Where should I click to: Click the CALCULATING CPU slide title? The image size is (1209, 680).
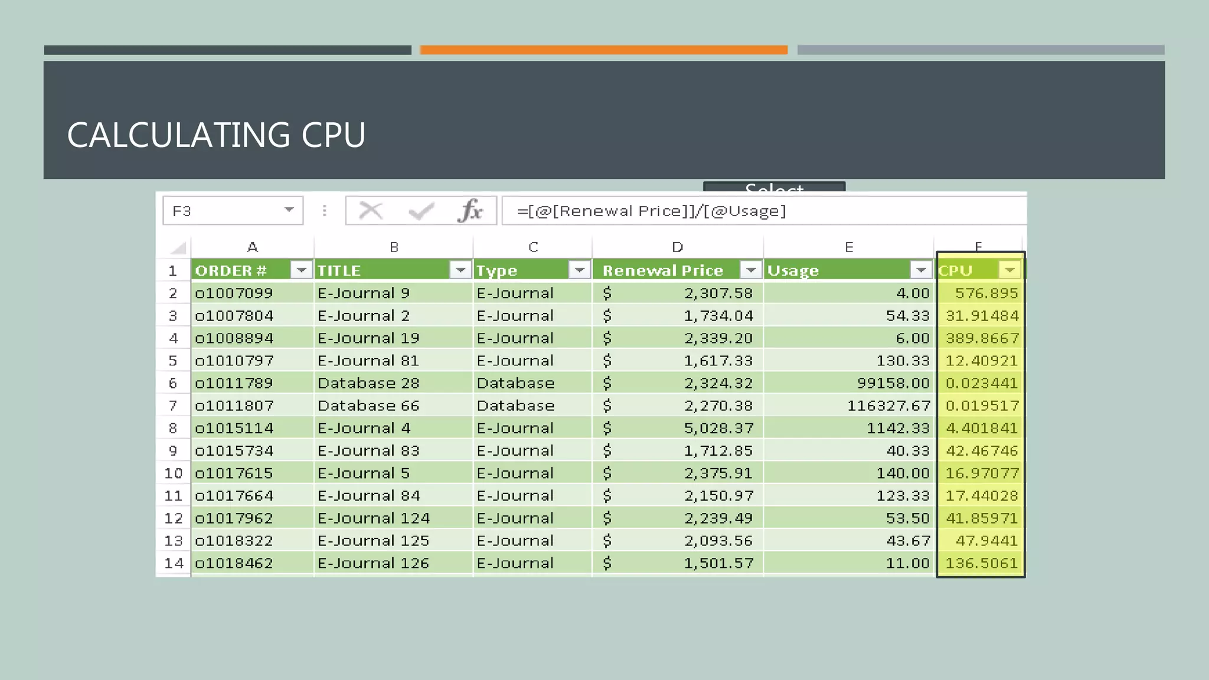pos(216,135)
